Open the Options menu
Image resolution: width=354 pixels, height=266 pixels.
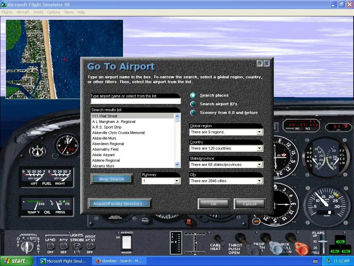point(54,12)
